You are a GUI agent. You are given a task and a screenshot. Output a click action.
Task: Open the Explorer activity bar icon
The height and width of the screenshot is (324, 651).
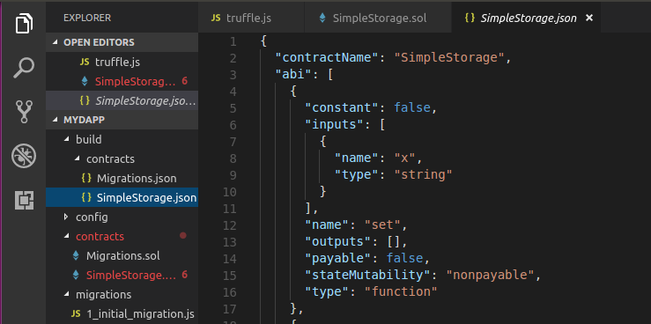(x=24, y=23)
